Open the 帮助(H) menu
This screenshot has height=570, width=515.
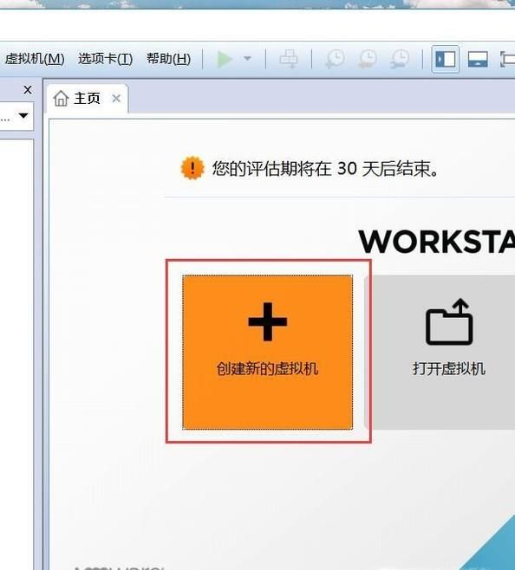[168, 59]
